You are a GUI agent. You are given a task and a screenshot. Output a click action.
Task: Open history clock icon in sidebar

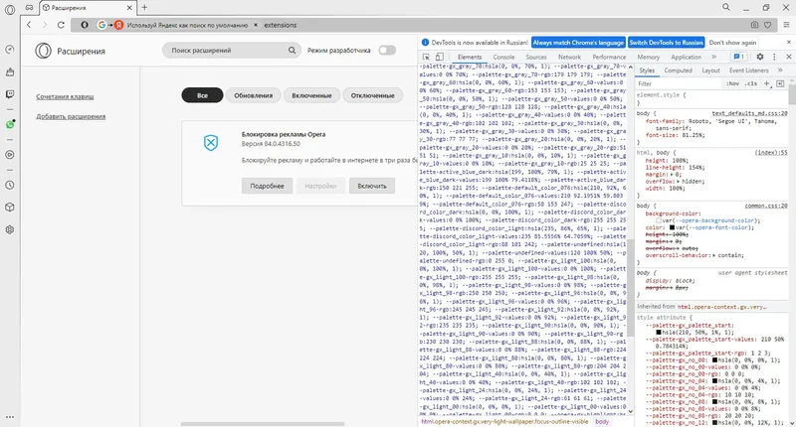10,186
